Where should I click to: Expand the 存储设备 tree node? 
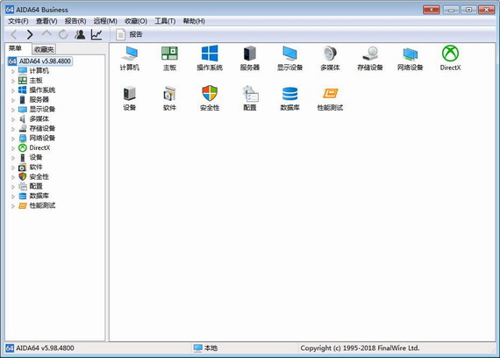13,129
